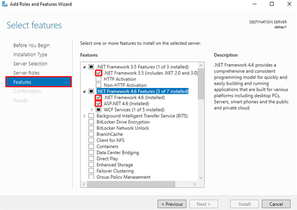297x210 pixels.
Task: Check Client for NFS
Action: 91,140
